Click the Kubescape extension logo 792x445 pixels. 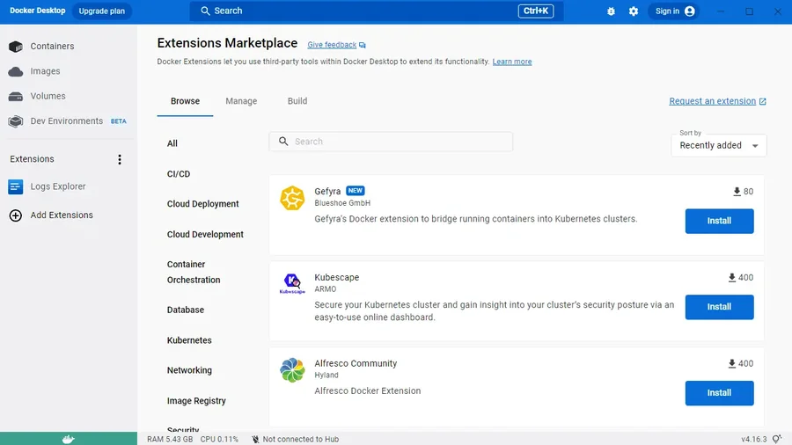[x=292, y=283]
